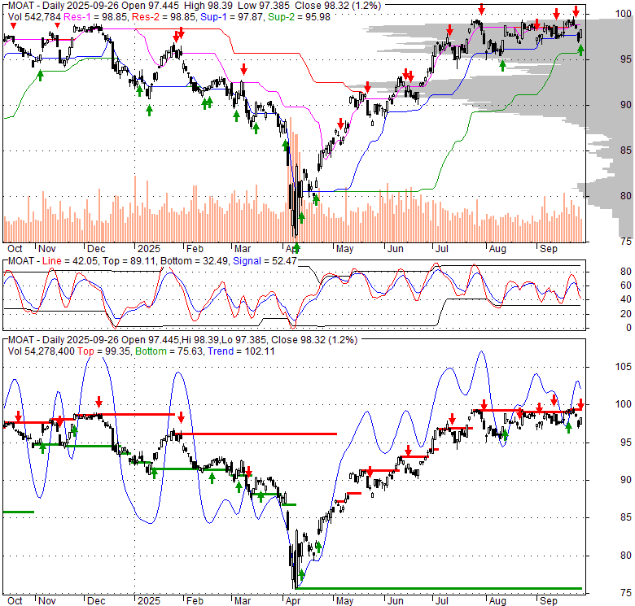Select the Dec month label on bottom chart axis
The height and width of the screenshot is (606, 635).
(x=96, y=601)
